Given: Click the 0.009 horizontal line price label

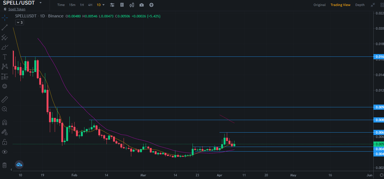Looking at the screenshot, I should pyautogui.click(x=379, y=107).
